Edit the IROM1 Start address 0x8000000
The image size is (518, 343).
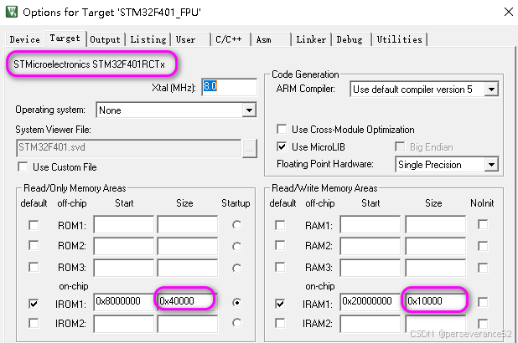[124, 301]
